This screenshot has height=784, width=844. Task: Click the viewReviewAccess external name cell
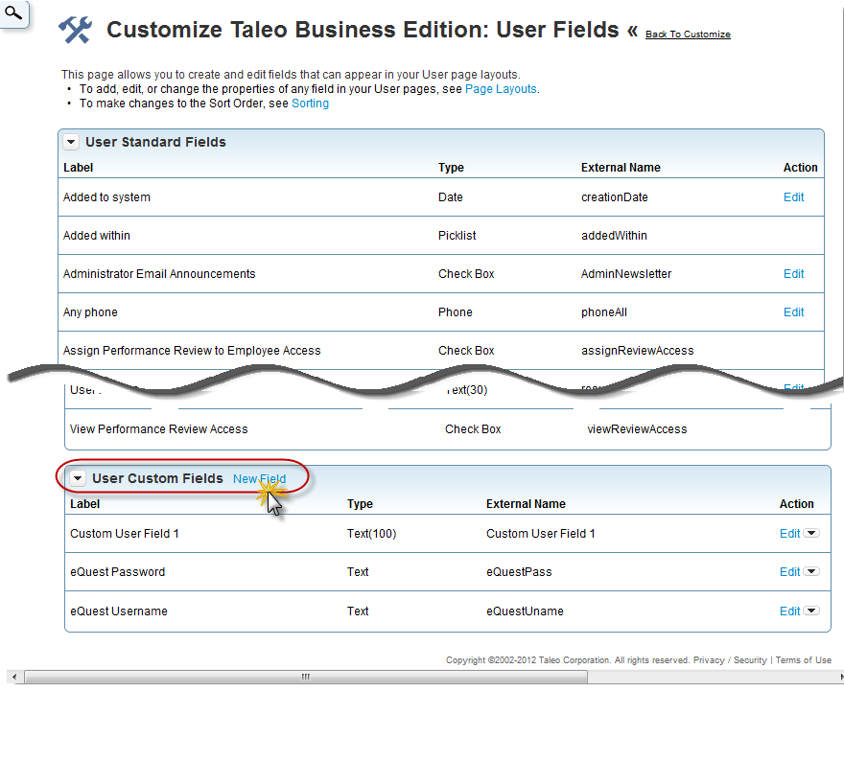637,429
